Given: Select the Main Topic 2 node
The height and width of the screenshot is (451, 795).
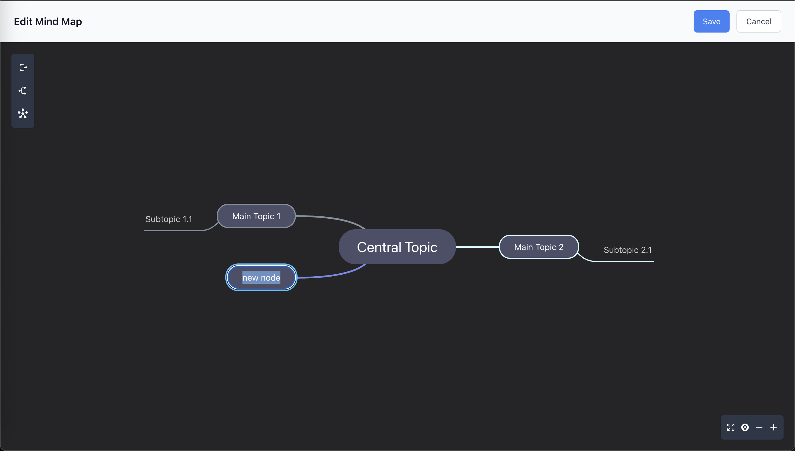Looking at the screenshot, I should coord(539,247).
